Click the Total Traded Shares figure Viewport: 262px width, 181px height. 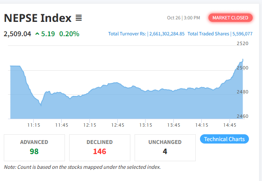[x=243, y=34]
